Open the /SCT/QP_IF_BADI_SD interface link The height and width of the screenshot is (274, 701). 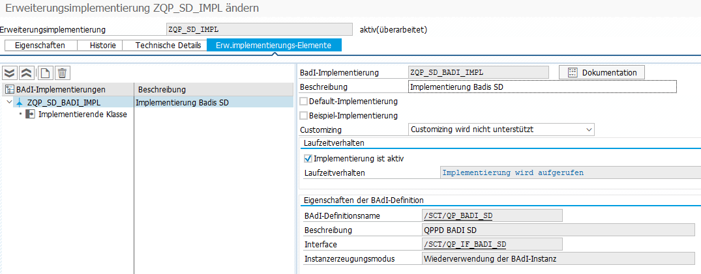click(x=465, y=244)
